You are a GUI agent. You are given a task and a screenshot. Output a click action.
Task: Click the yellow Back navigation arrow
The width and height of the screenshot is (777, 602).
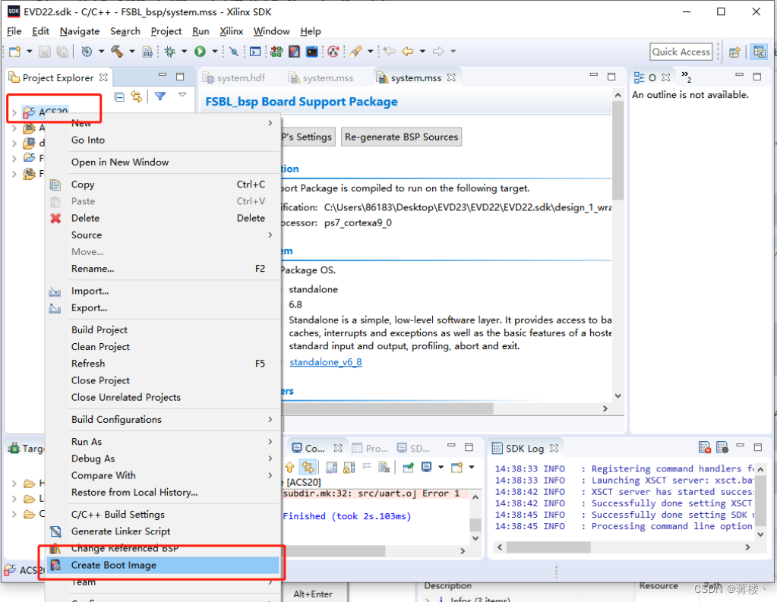point(407,51)
